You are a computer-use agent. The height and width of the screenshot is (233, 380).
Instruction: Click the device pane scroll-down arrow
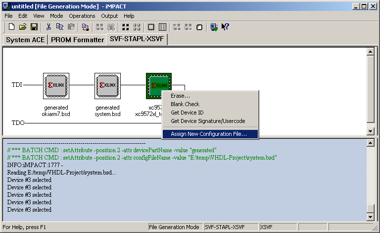click(x=370, y=131)
